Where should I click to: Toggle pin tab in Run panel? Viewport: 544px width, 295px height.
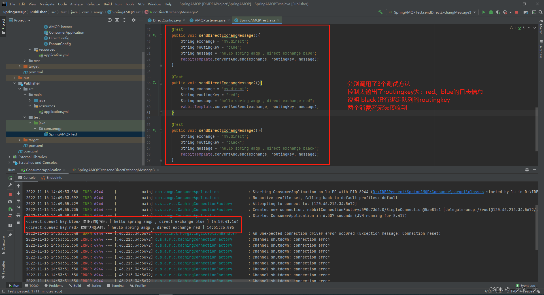tap(10, 235)
